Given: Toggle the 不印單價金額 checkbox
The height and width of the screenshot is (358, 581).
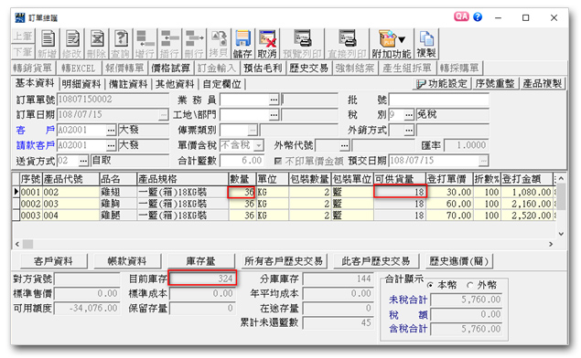Looking at the screenshot, I should (278, 161).
